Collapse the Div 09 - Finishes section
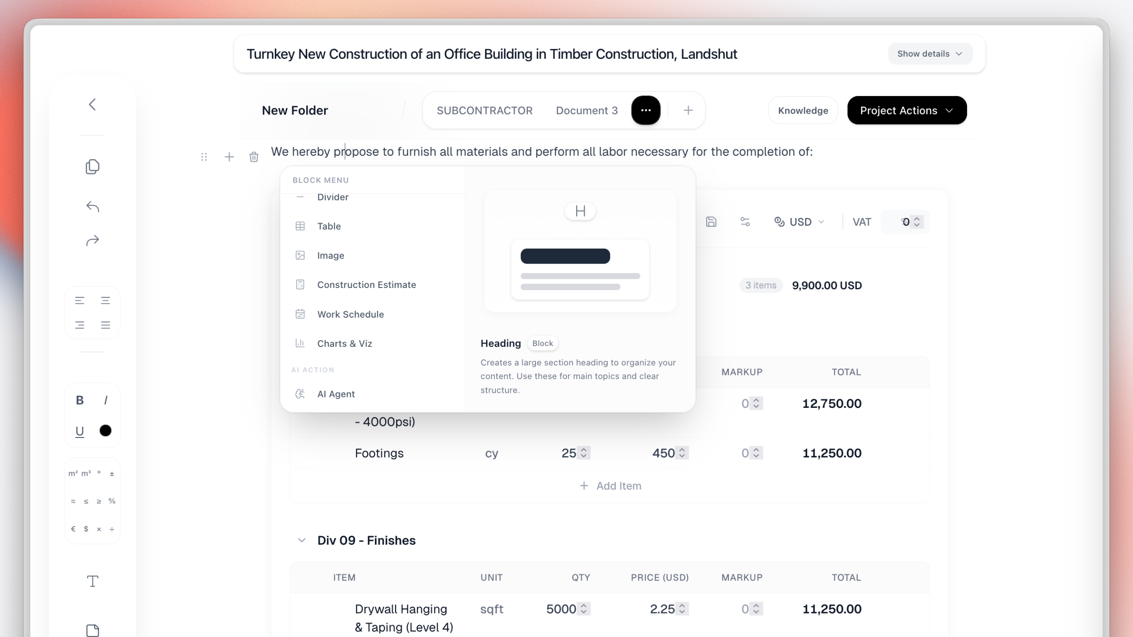Image resolution: width=1133 pixels, height=637 pixels. point(301,540)
